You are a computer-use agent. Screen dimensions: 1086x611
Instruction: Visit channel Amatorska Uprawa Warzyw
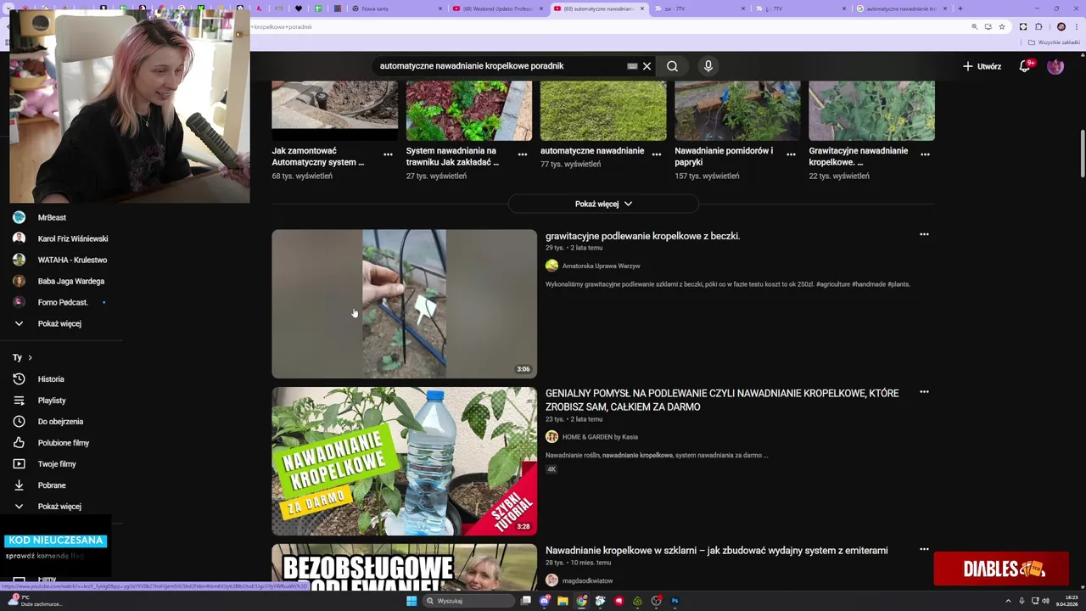(x=601, y=266)
